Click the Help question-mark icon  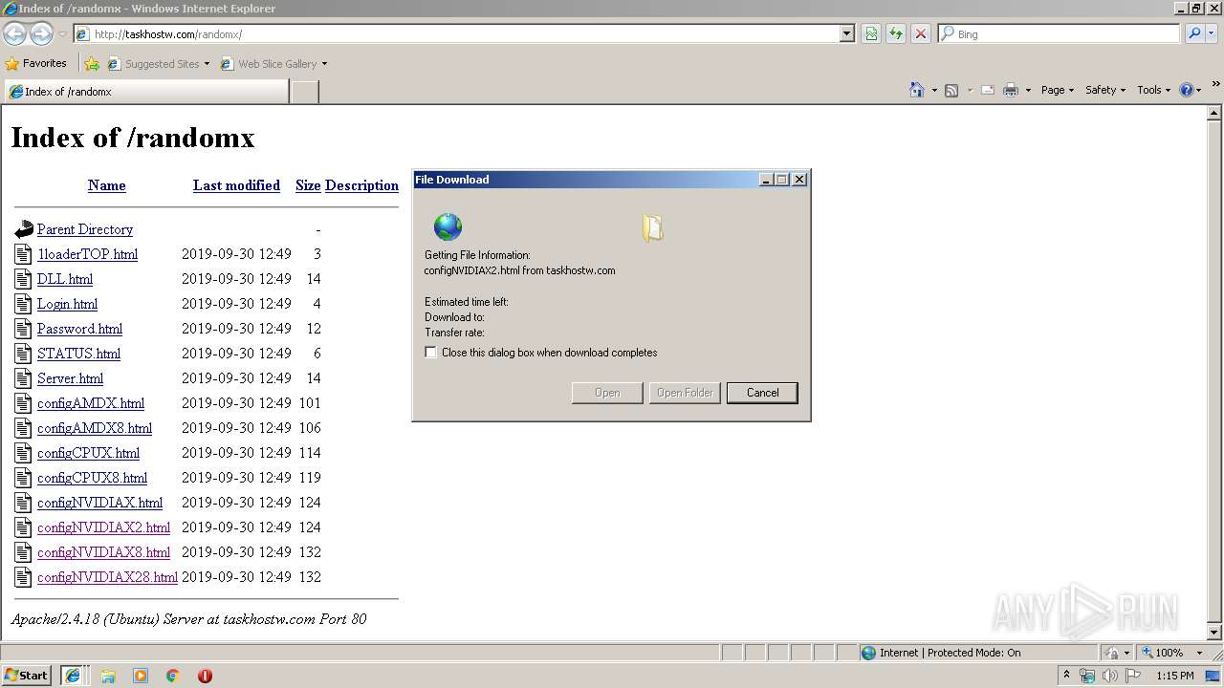pos(1187,90)
